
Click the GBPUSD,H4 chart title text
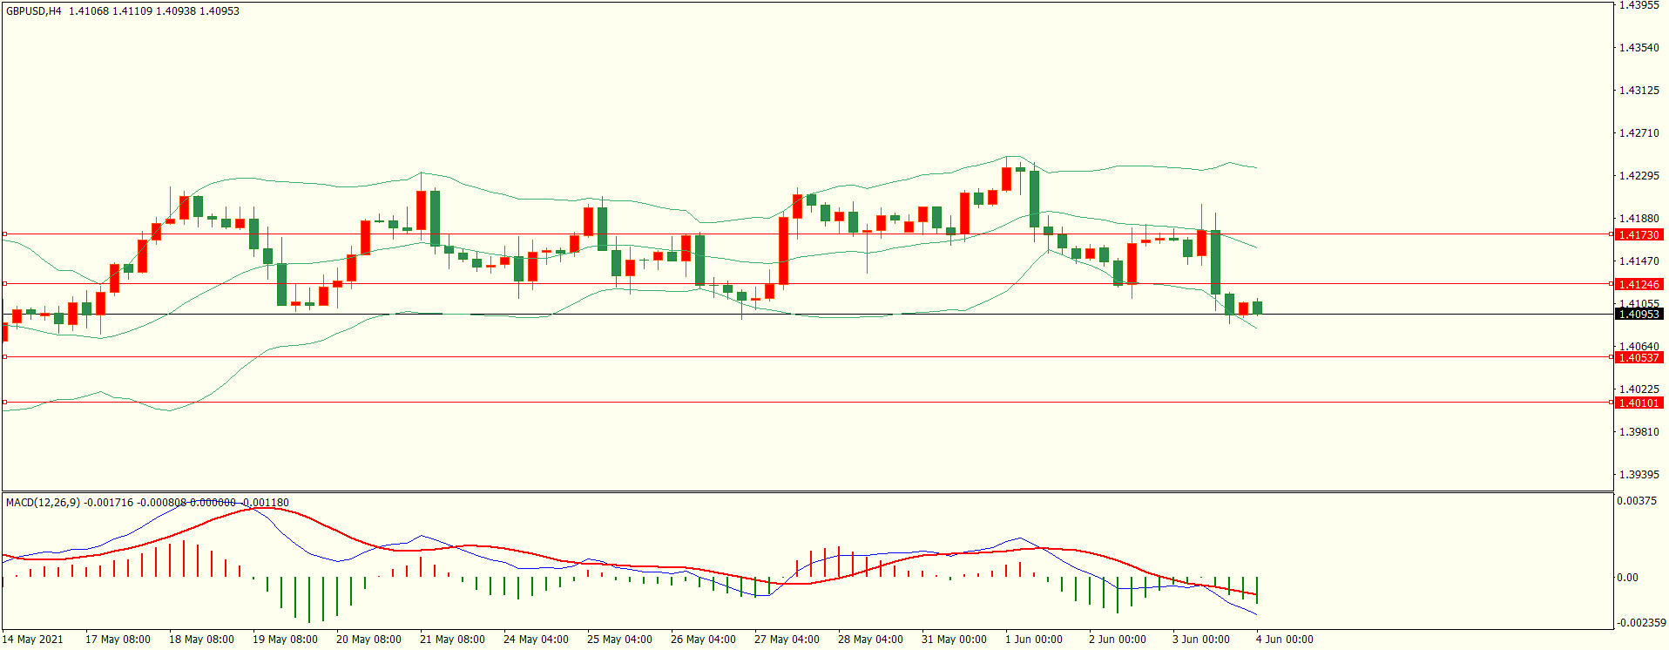(x=34, y=11)
